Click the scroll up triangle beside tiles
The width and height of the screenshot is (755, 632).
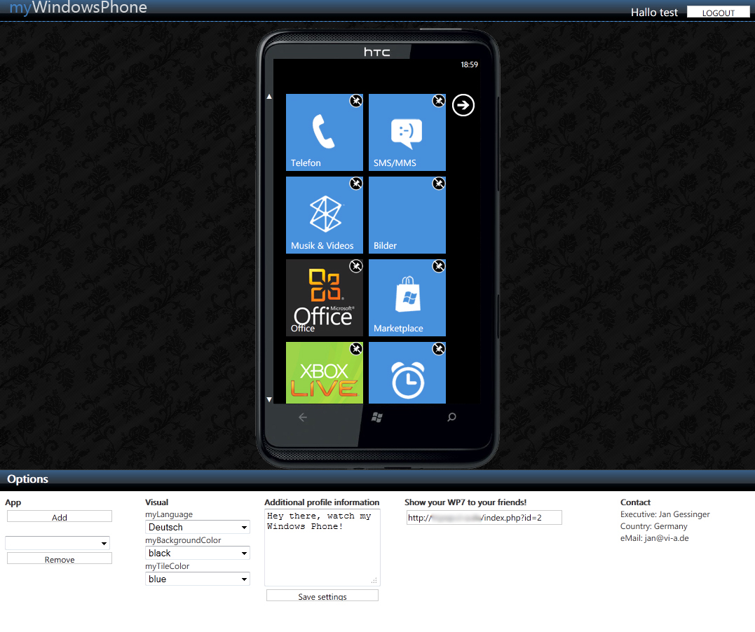click(269, 97)
